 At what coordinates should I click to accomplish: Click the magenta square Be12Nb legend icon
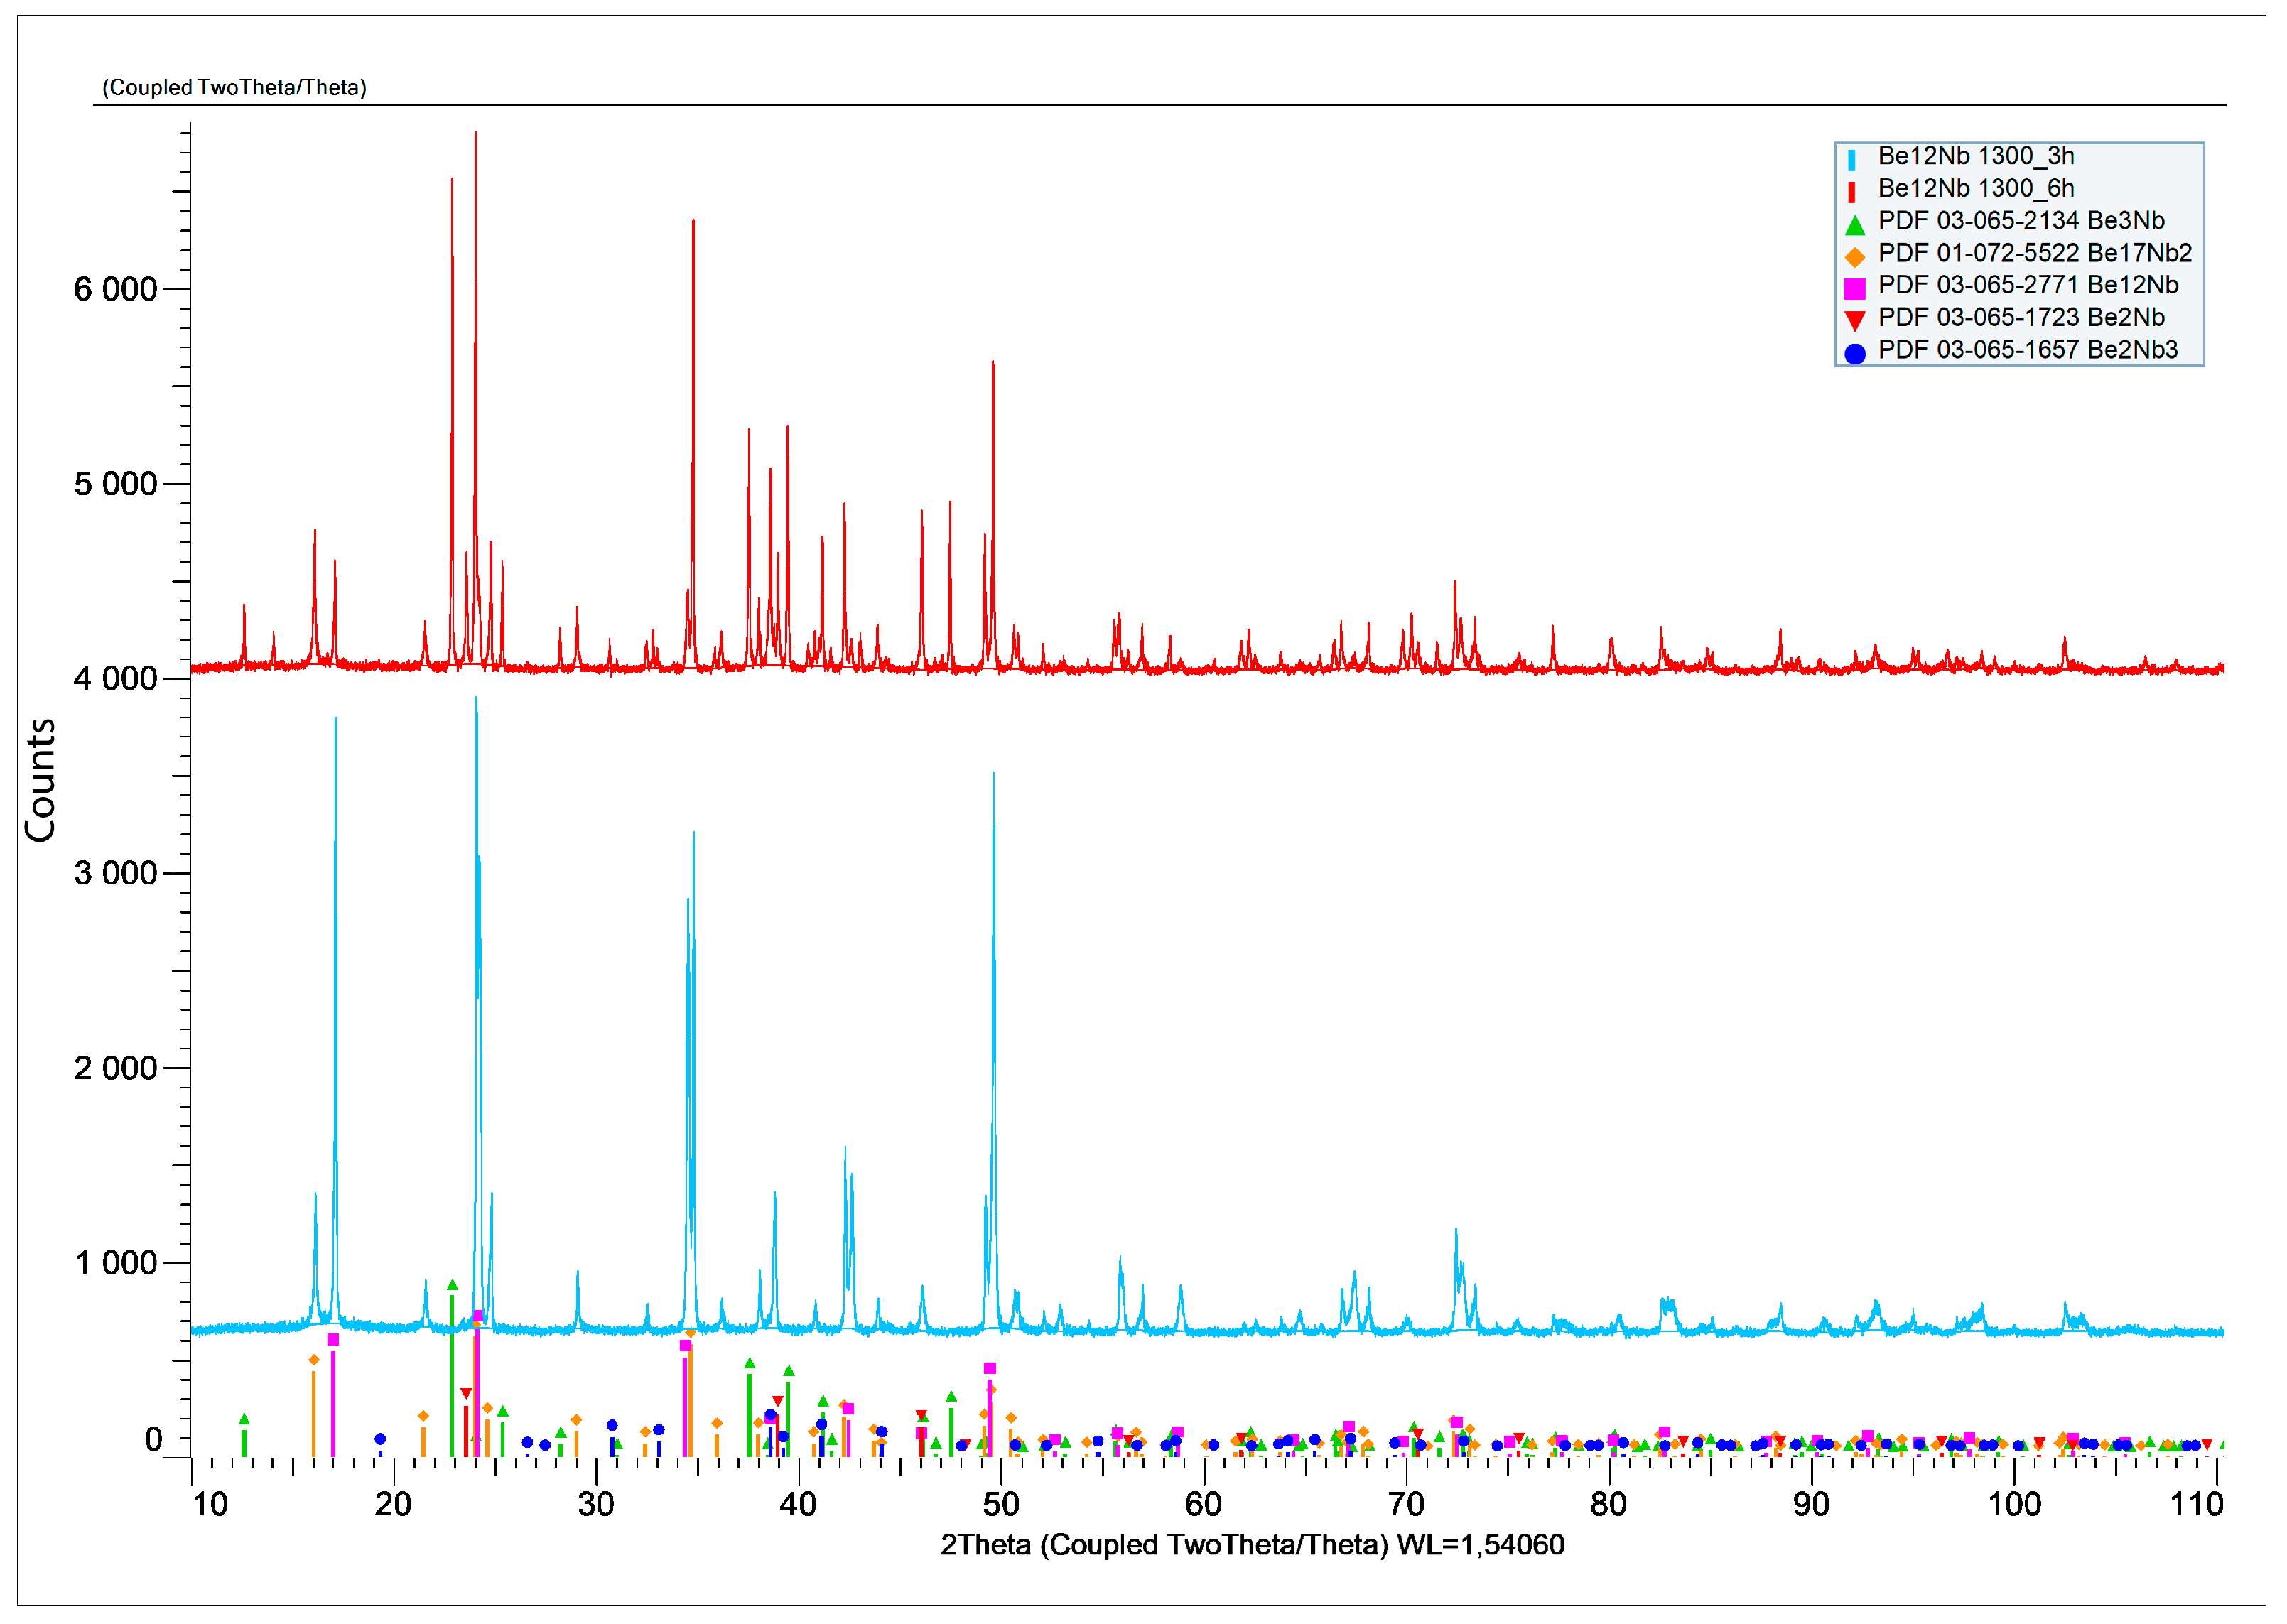tap(1855, 289)
